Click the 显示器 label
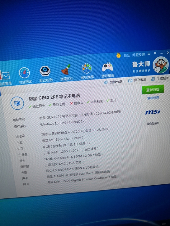Screen dimensions: 170x226 coord(25,167)
